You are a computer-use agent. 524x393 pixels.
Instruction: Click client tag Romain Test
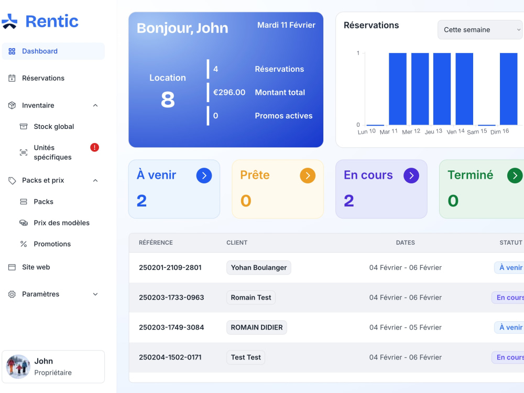251,298
